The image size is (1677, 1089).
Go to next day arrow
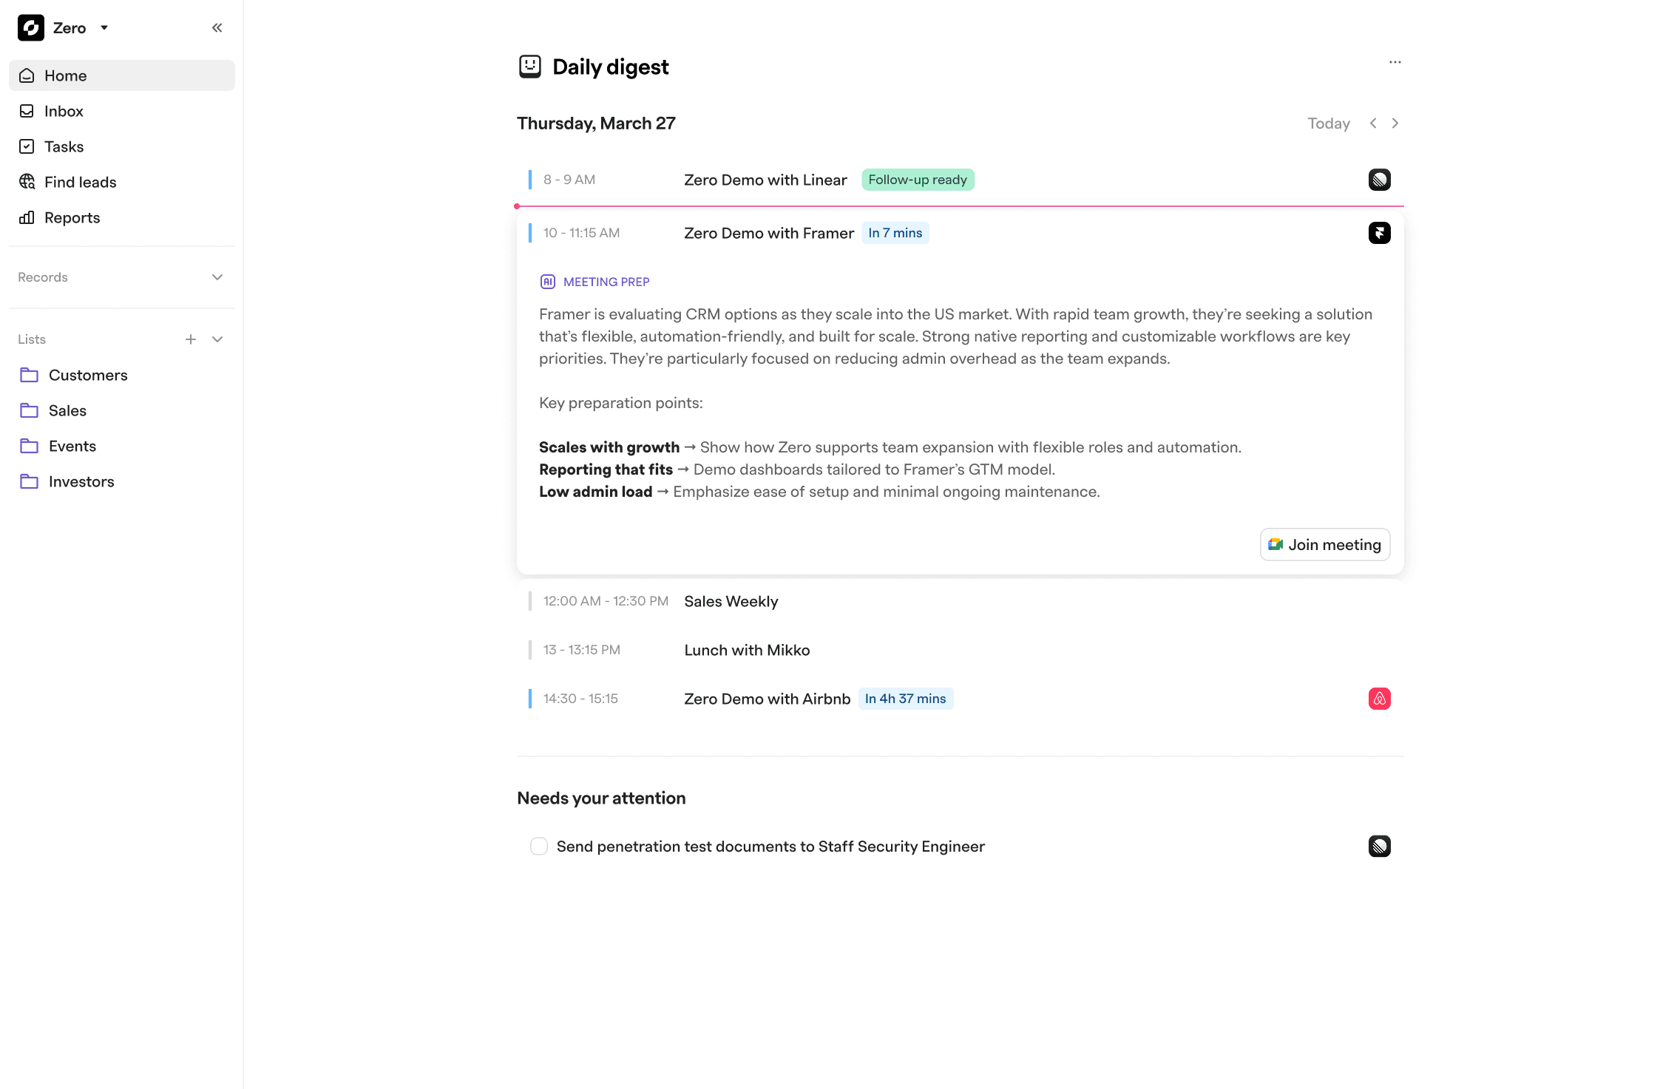1395,123
